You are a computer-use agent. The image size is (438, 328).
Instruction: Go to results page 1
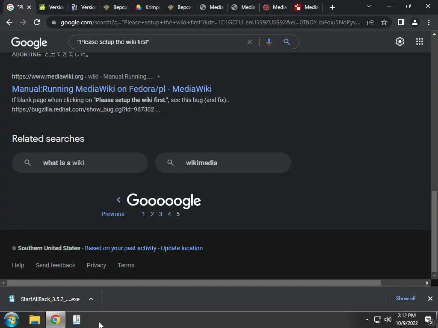[x=144, y=214]
